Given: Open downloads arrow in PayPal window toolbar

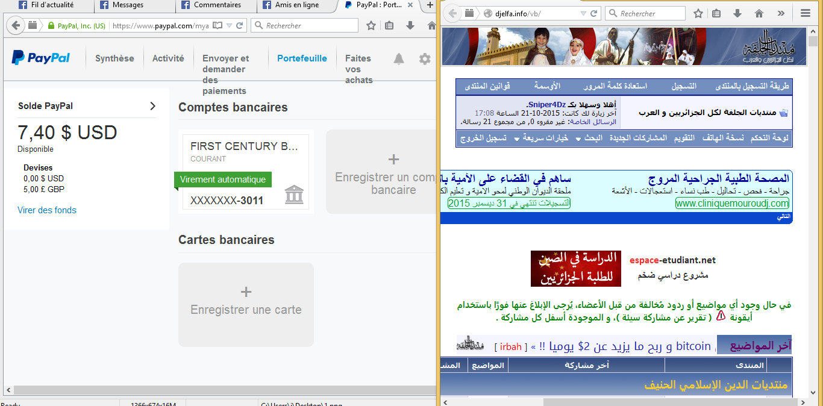Looking at the screenshot, I should coord(410,26).
